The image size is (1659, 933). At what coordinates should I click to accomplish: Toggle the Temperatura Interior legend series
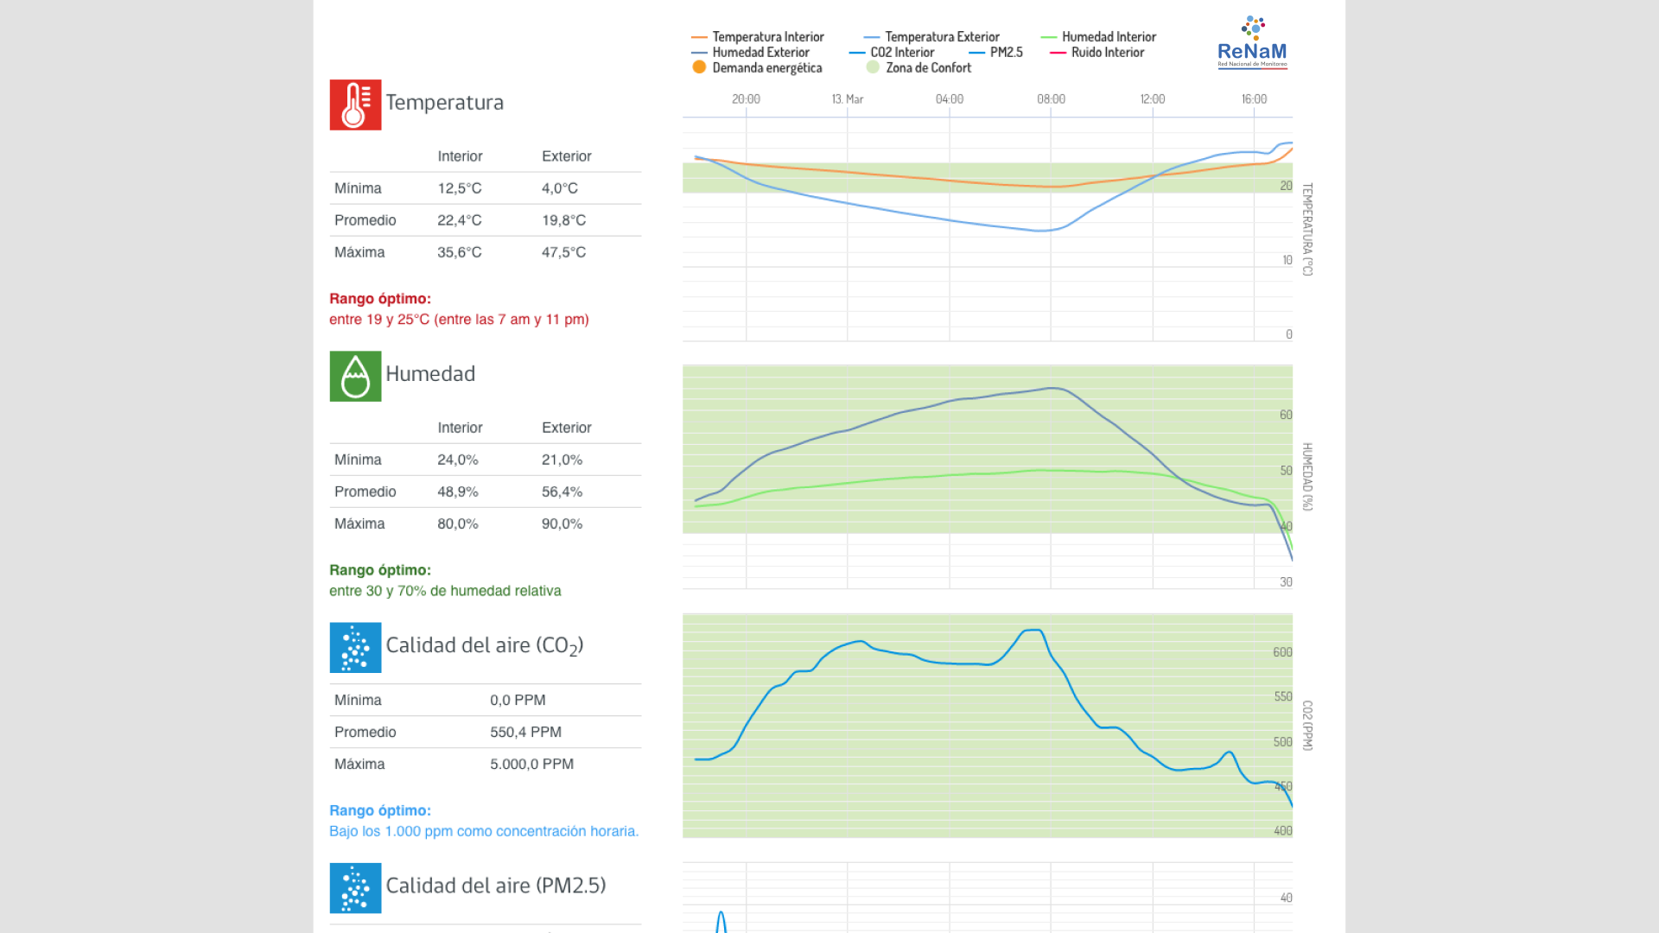click(x=758, y=37)
